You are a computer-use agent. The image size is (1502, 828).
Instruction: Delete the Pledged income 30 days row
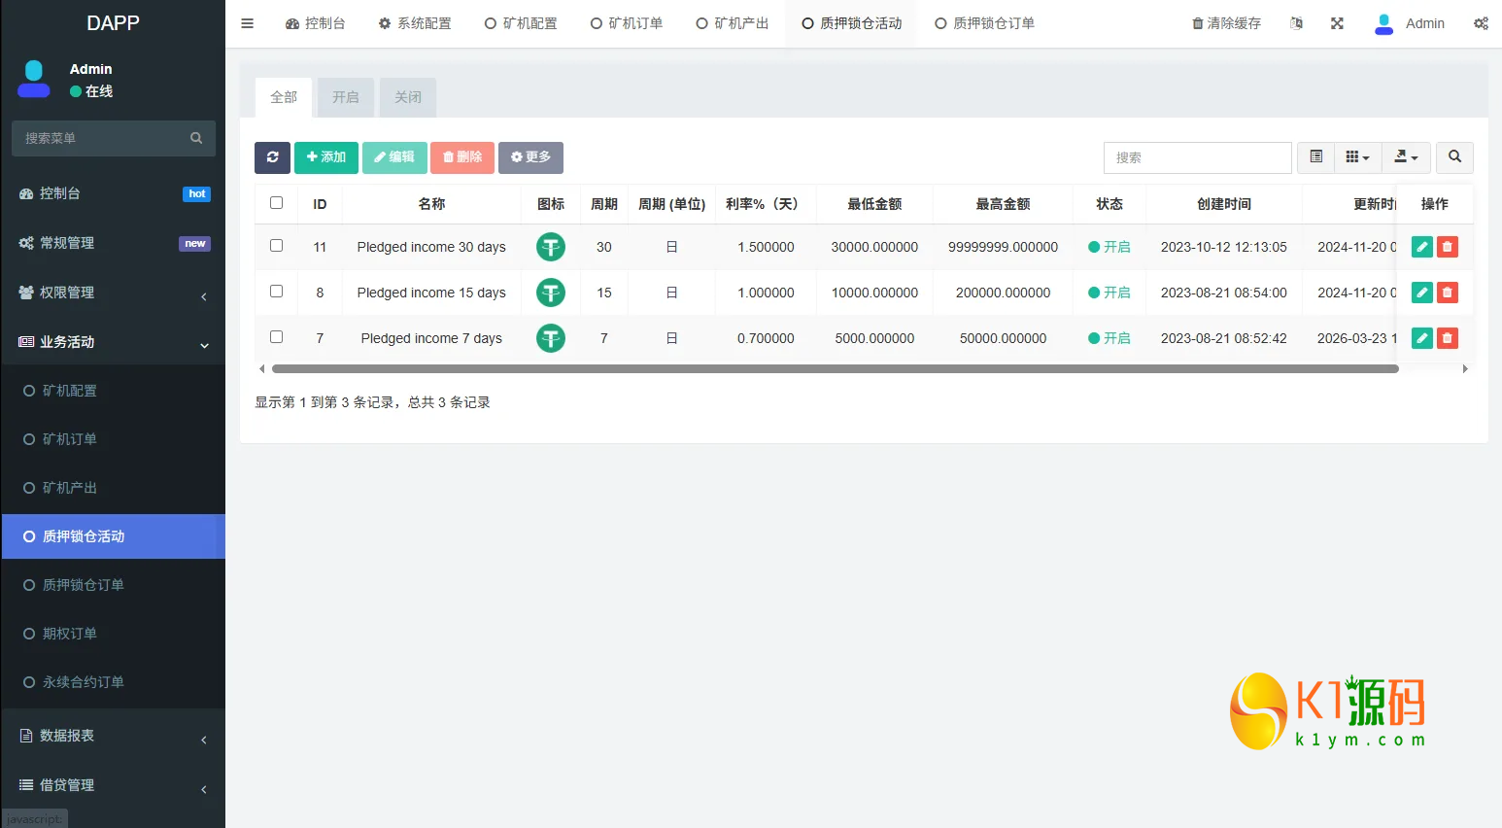tap(1447, 247)
